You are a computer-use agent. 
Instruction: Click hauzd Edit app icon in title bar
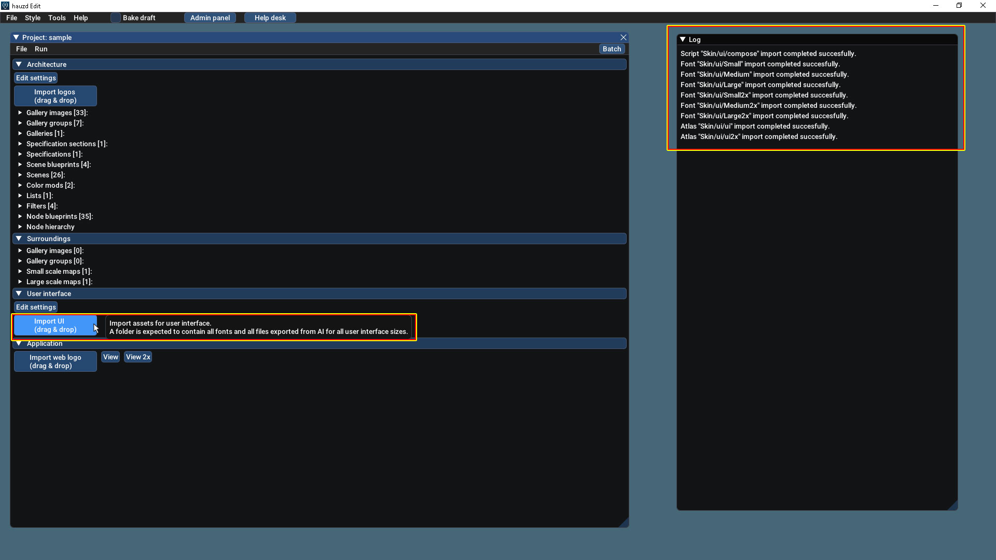5,6
